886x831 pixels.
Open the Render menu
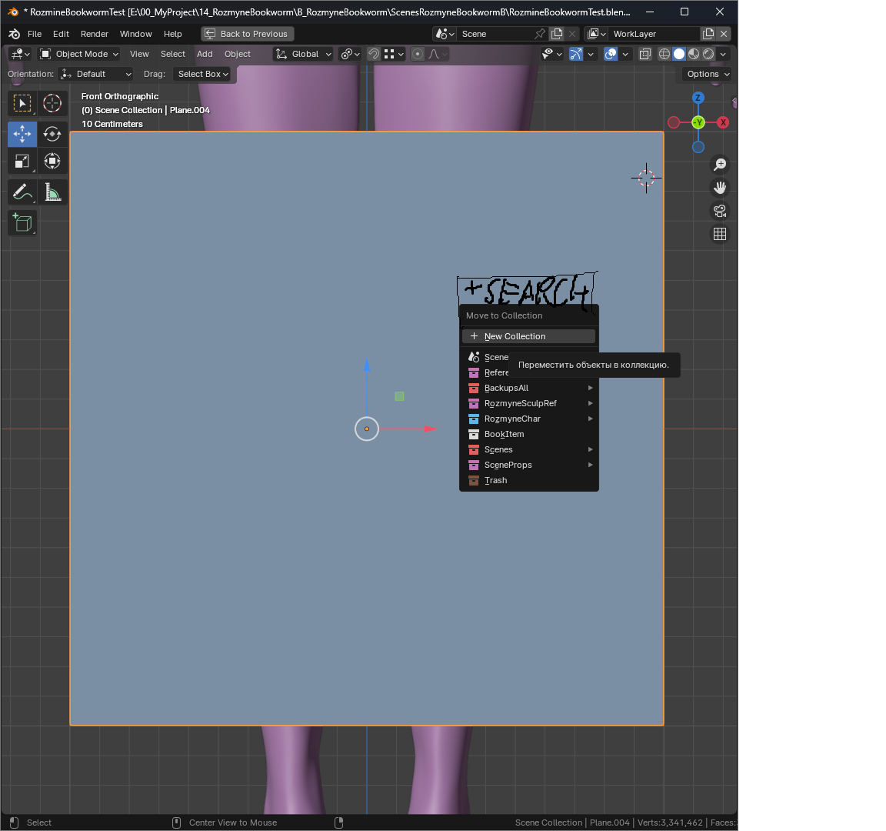[95, 34]
